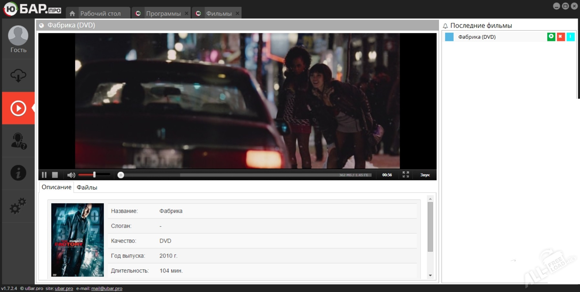Viewport: 580px width, 292px height.
Task: Mute the player sound via speaker icon
Action: (x=71, y=175)
